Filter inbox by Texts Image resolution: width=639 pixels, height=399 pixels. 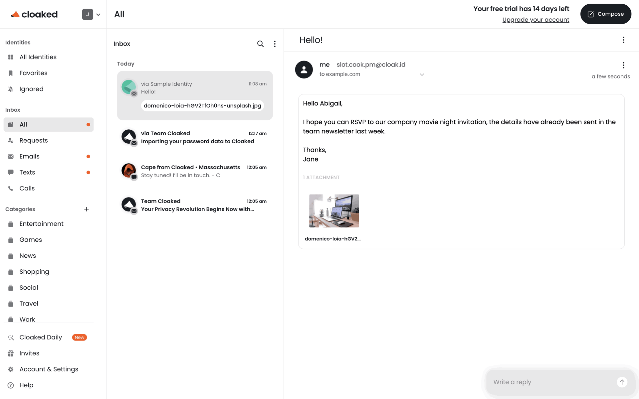(x=49, y=173)
